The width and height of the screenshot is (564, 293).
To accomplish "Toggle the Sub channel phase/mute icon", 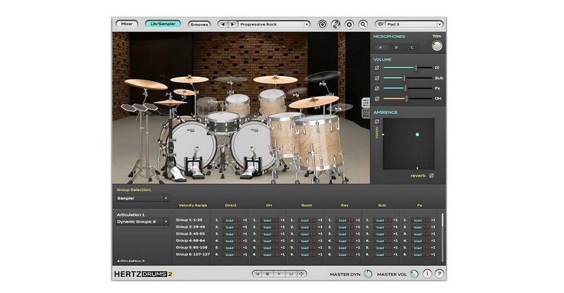I will click(x=377, y=78).
